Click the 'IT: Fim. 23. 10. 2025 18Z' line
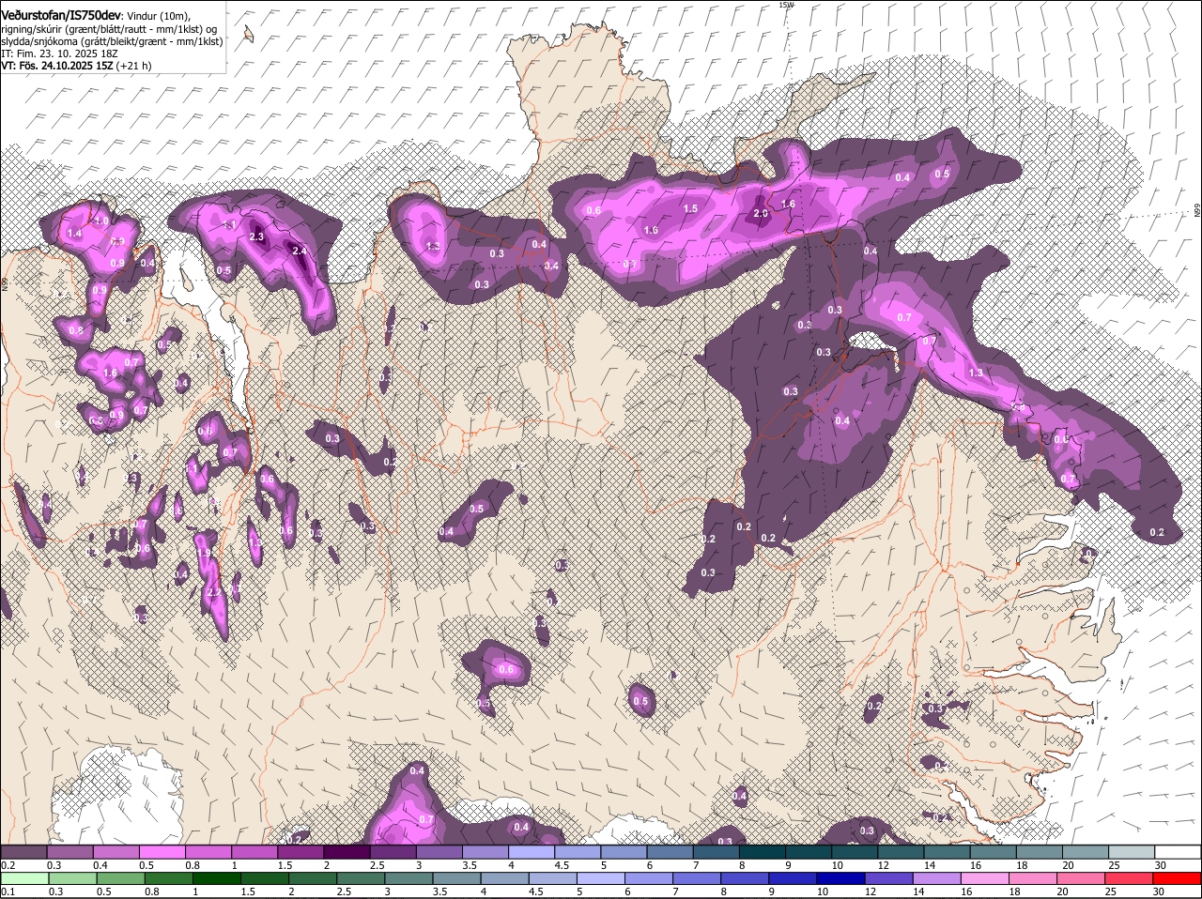The height and width of the screenshot is (899, 1202). [x=59, y=53]
